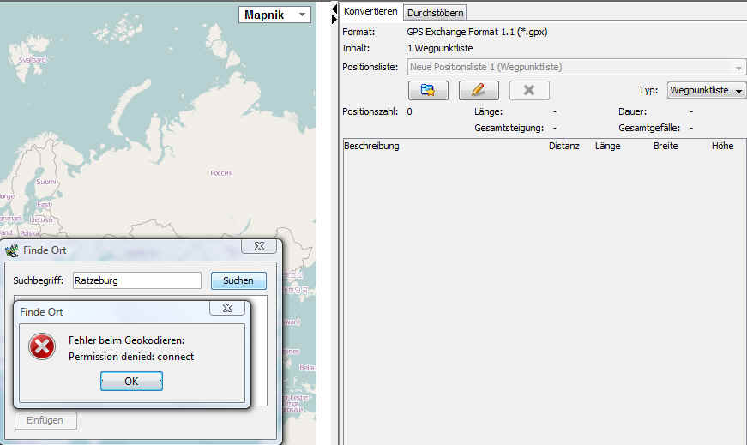Click the red error icon in dialog
The width and height of the screenshot is (747, 445).
(x=42, y=347)
